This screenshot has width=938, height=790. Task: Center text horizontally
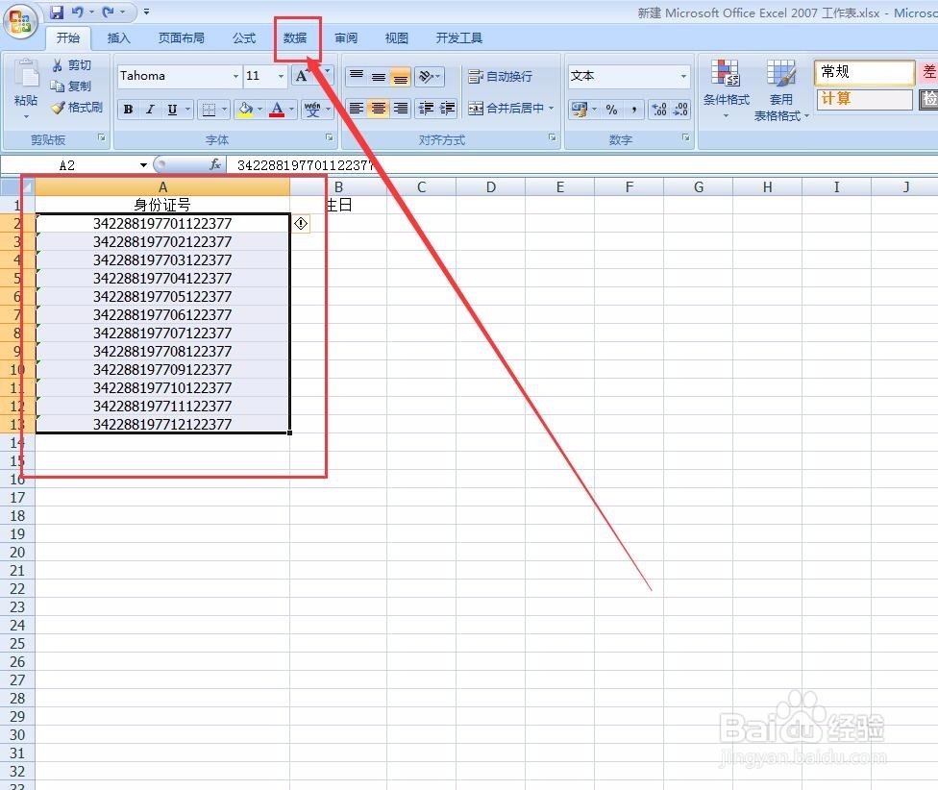coord(379,109)
